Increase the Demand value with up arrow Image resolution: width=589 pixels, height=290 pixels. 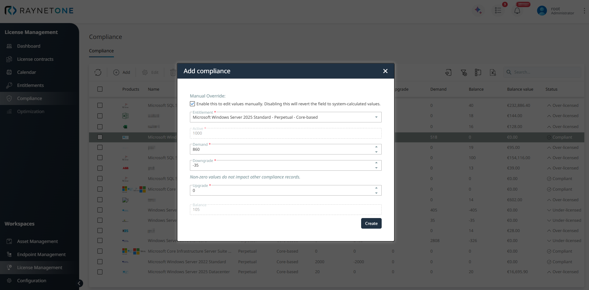coord(376,147)
